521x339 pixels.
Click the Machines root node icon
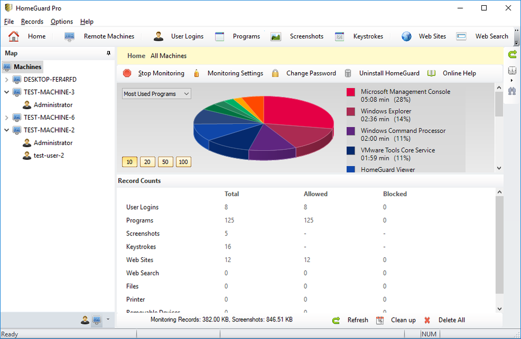(7, 67)
